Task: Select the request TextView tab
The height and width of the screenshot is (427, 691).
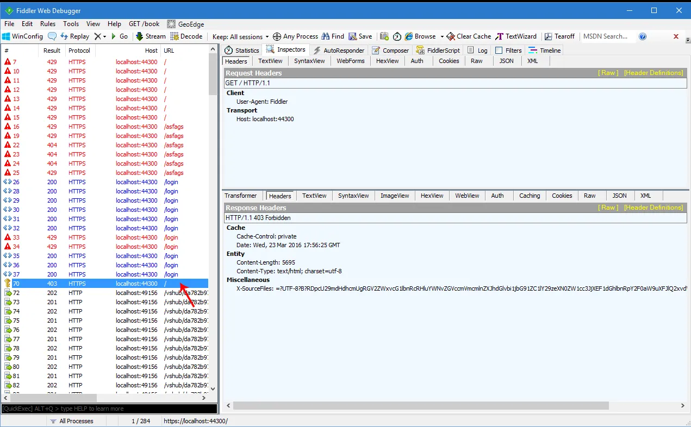Action: 270,61
